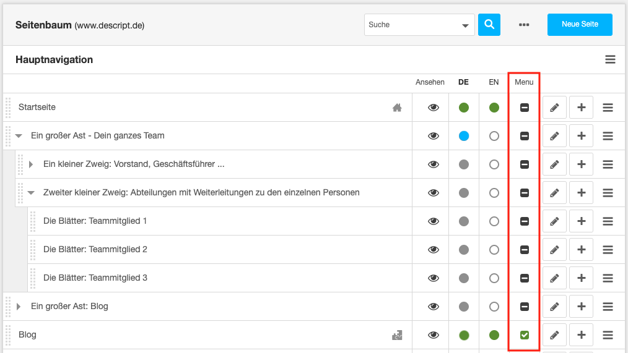The height and width of the screenshot is (353, 628).
Task: Toggle Menu checkbox for 'Ein großer Ast: Blog'
Action: [525, 306]
